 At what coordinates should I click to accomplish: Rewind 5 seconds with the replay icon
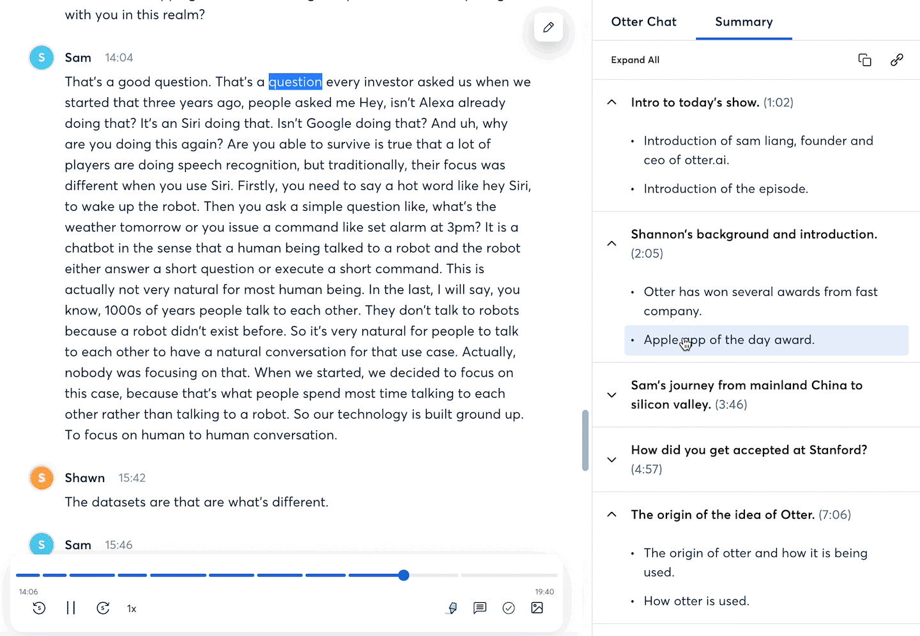coord(39,608)
